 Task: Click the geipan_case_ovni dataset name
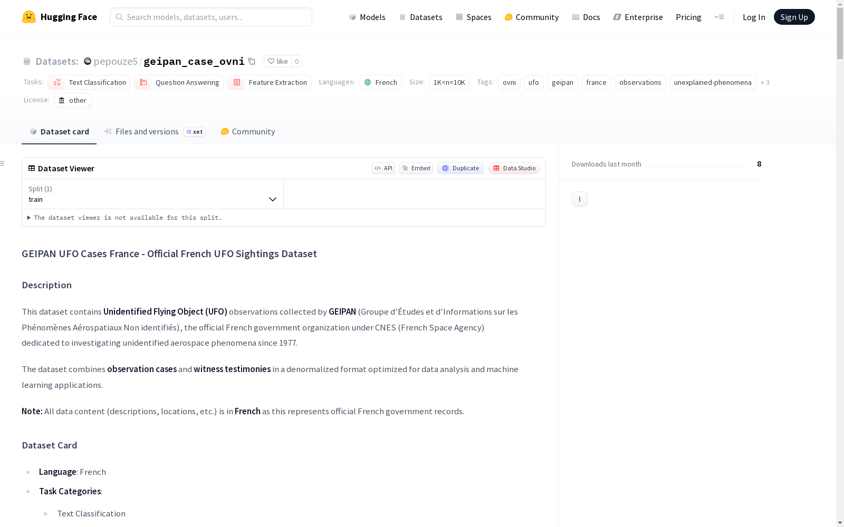pos(194,61)
